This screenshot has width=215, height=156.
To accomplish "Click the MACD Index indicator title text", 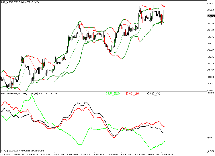I will (30, 94).
